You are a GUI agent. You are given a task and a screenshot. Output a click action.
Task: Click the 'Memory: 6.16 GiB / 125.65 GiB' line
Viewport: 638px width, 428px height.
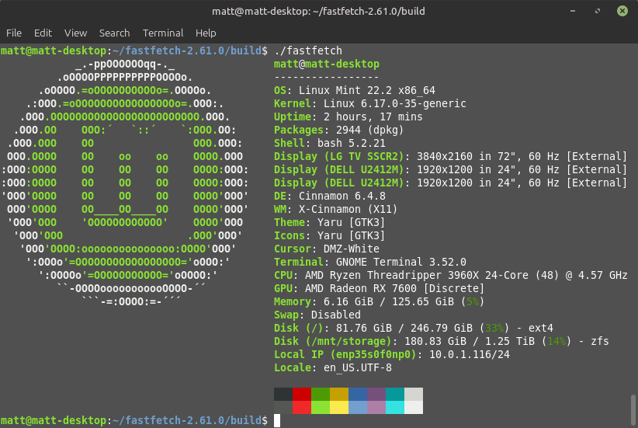[x=380, y=301]
